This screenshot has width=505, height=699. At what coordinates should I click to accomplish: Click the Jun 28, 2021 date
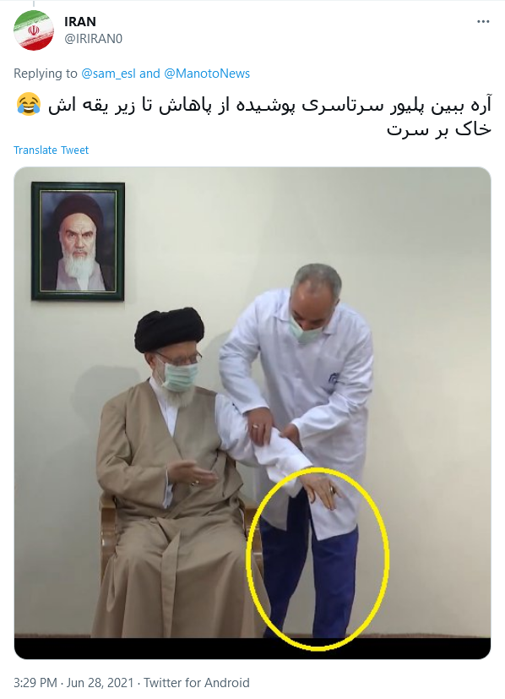point(100,682)
